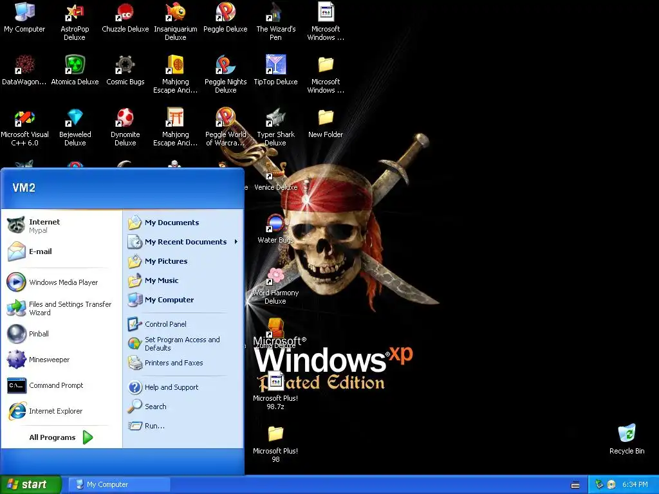Screen dimensions: 659x494
Task: Click the green start button
Action: (31, 484)
